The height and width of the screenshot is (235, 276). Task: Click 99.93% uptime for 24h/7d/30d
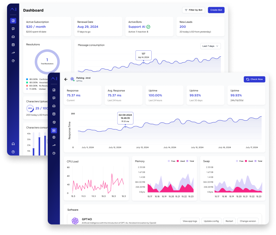coord(236,95)
